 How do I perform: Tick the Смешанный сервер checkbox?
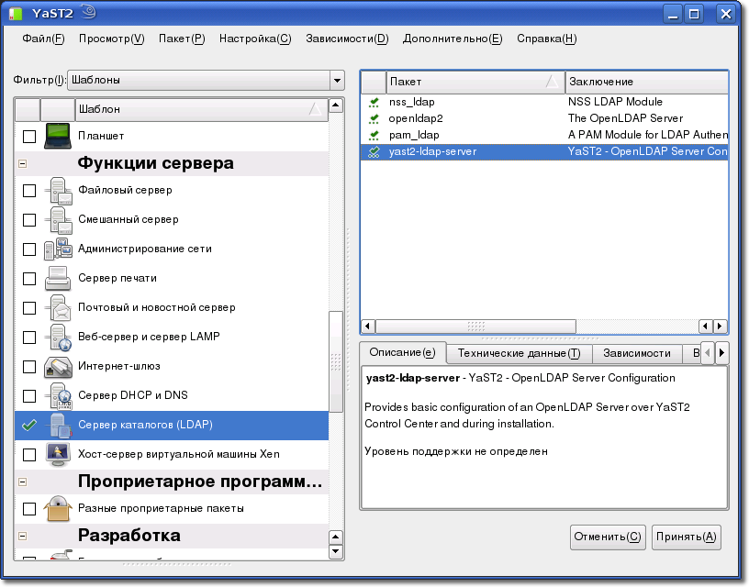pyautogui.click(x=29, y=220)
